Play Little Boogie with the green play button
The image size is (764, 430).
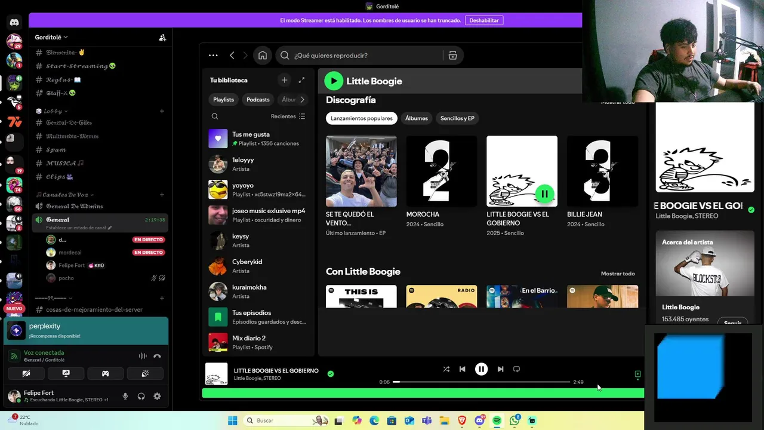(x=334, y=81)
